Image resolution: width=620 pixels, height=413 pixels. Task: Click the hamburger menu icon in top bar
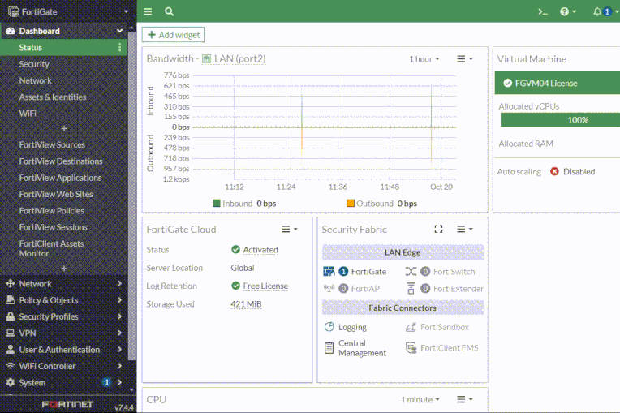[x=148, y=11]
